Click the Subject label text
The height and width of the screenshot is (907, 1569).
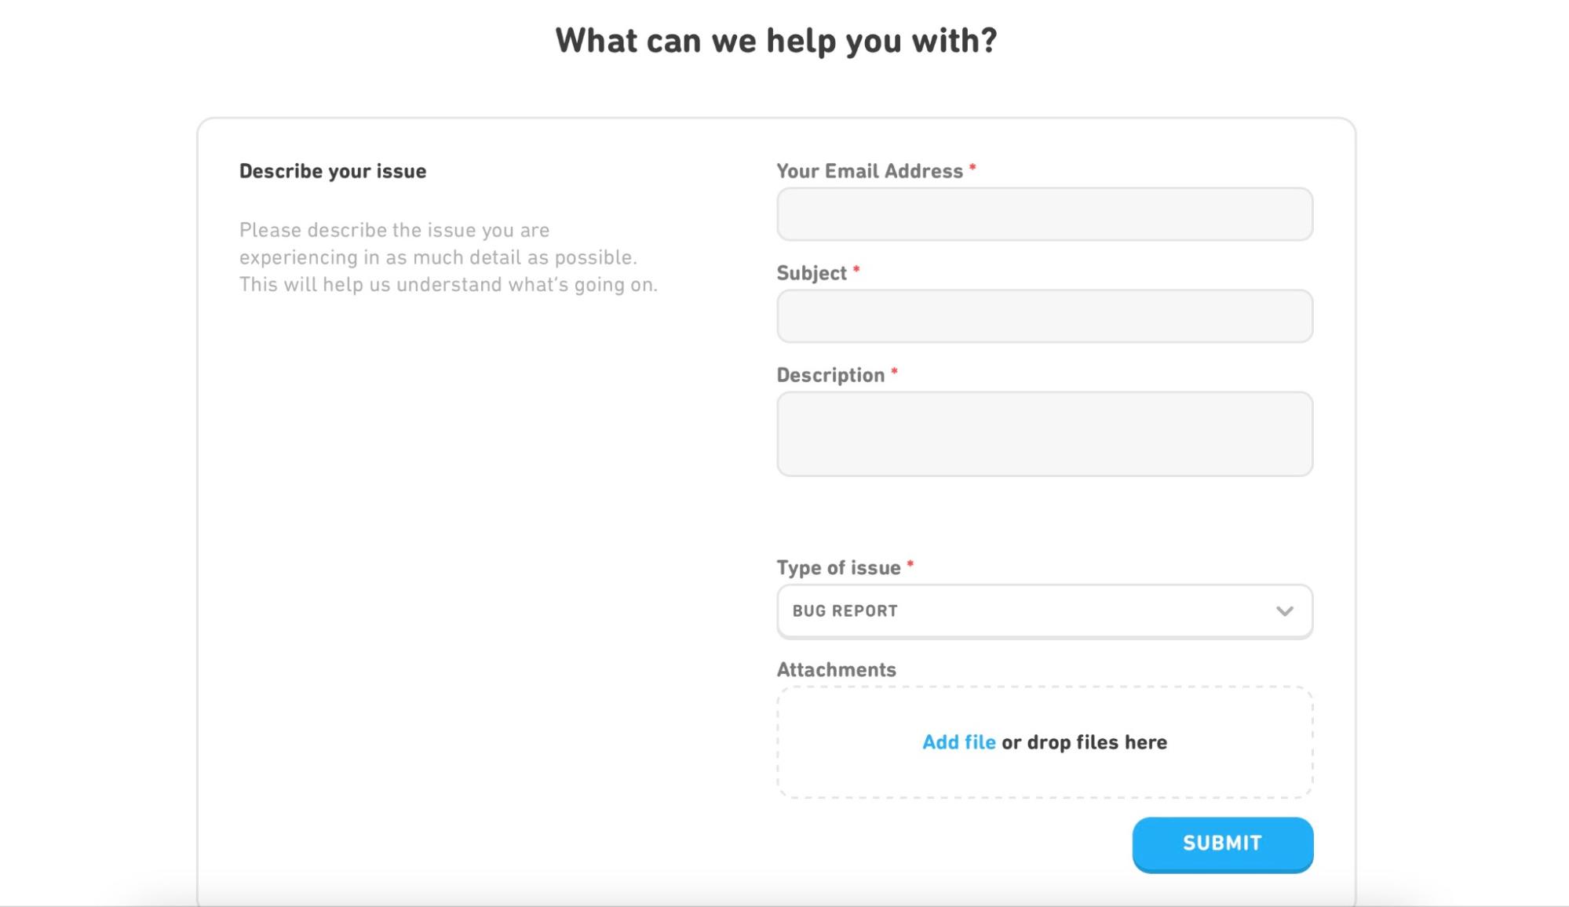814,273
